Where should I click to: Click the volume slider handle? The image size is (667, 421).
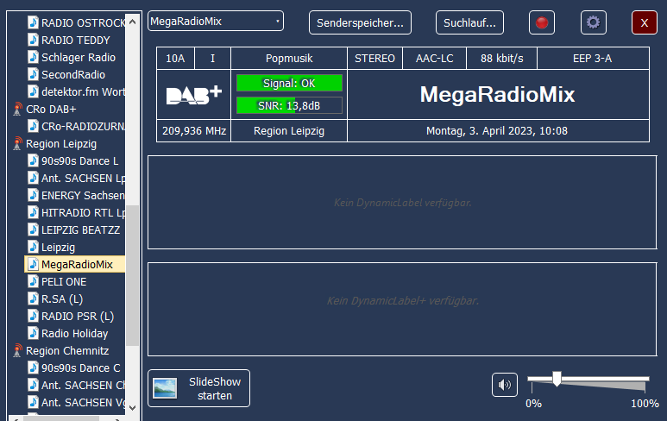(557, 378)
